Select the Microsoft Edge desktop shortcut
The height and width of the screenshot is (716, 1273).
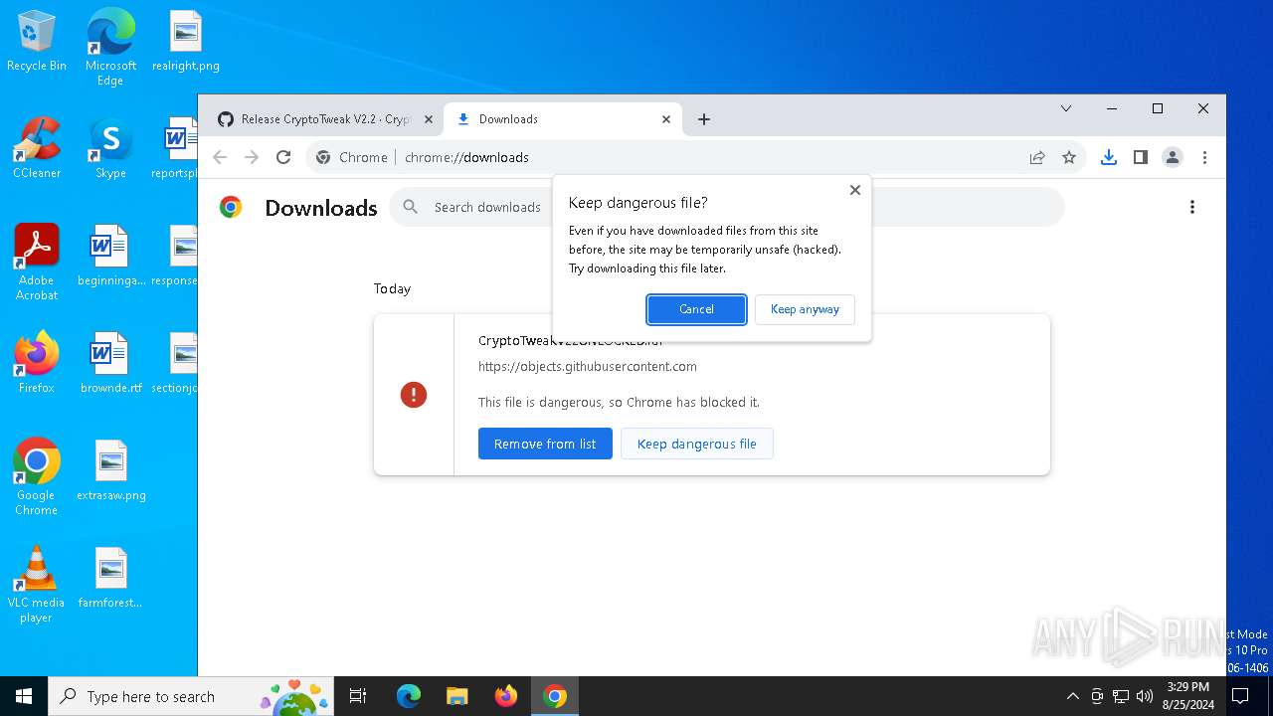pyautogui.click(x=110, y=48)
